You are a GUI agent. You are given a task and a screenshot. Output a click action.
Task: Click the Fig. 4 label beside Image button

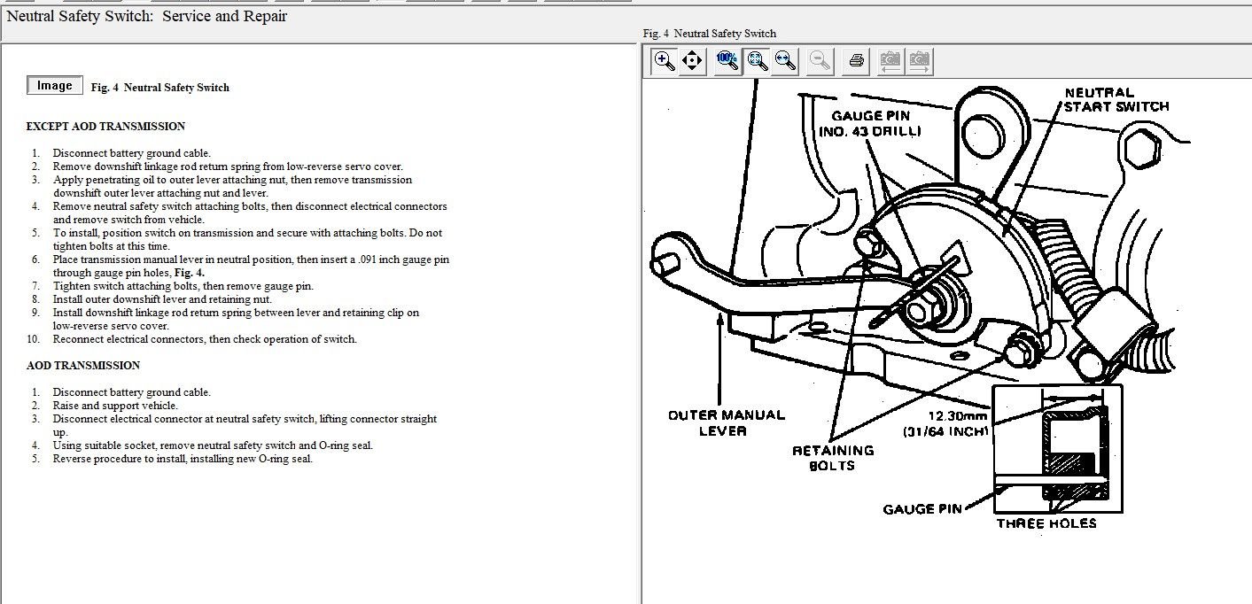point(159,88)
